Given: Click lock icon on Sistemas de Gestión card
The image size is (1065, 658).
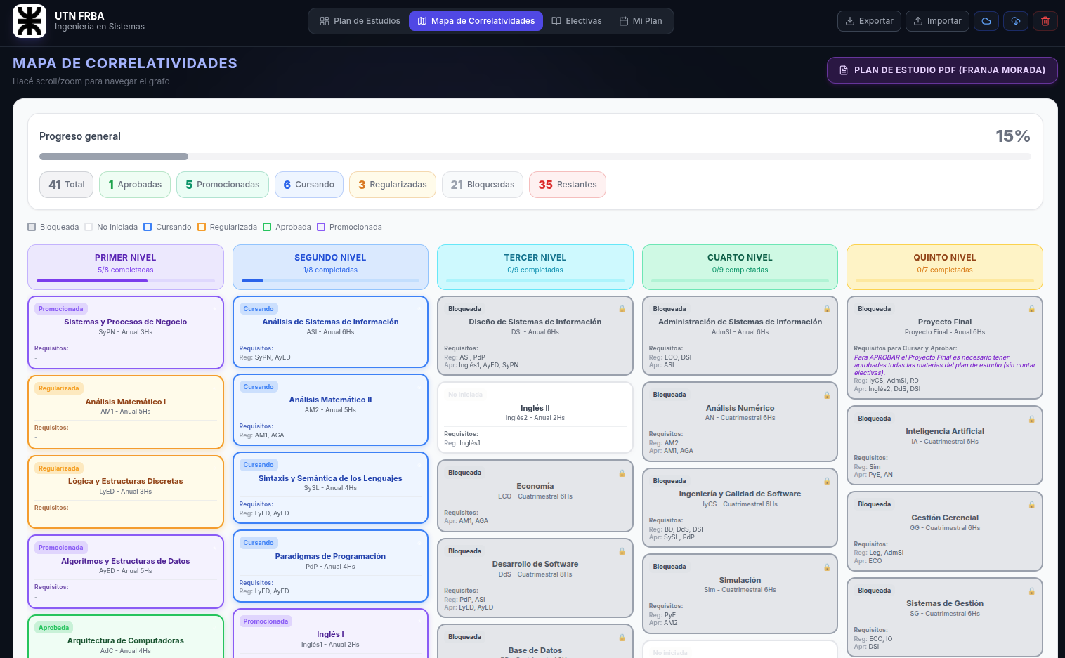Looking at the screenshot, I should (1031, 591).
